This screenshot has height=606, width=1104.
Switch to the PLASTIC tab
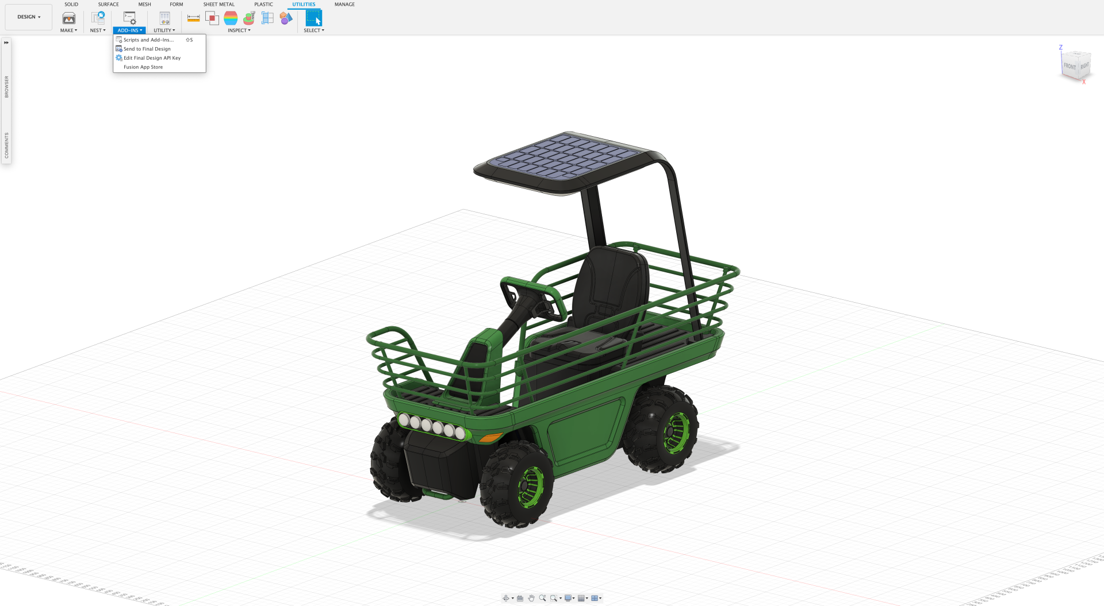pos(264,5)
